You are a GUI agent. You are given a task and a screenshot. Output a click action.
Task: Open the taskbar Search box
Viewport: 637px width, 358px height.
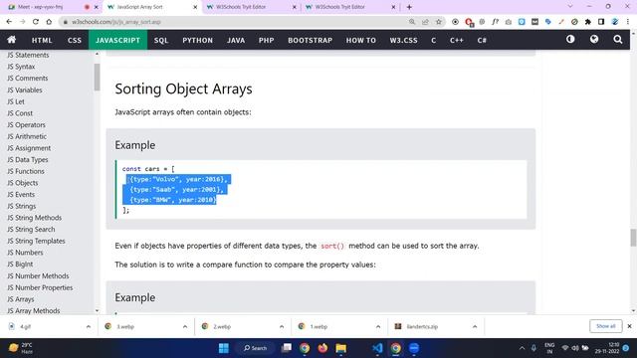[x=255, y=348]
